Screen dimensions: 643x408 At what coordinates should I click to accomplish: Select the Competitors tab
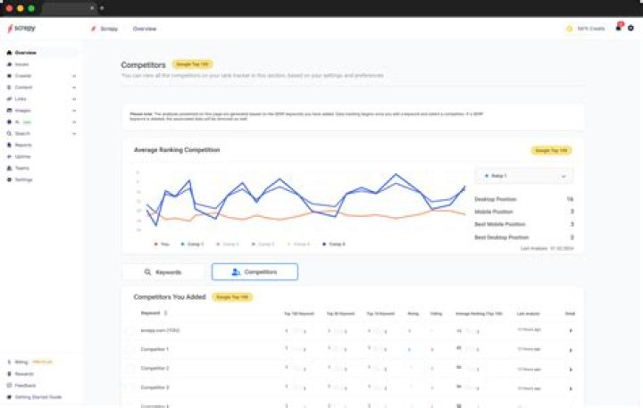[x=255, y=272]
